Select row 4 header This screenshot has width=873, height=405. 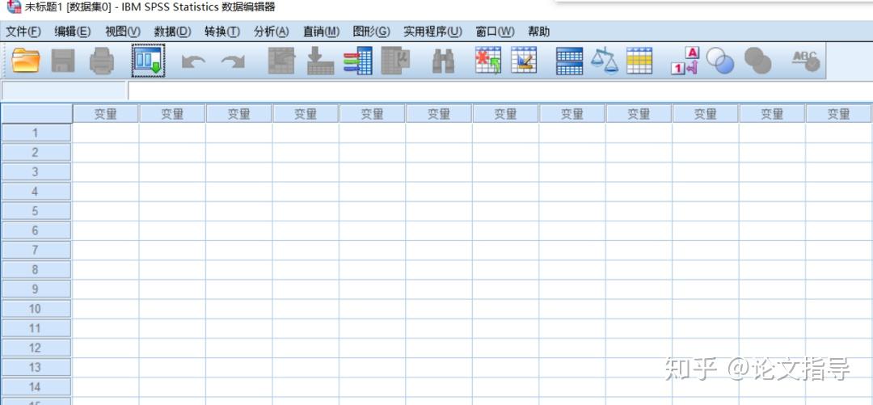coord(36,191)
